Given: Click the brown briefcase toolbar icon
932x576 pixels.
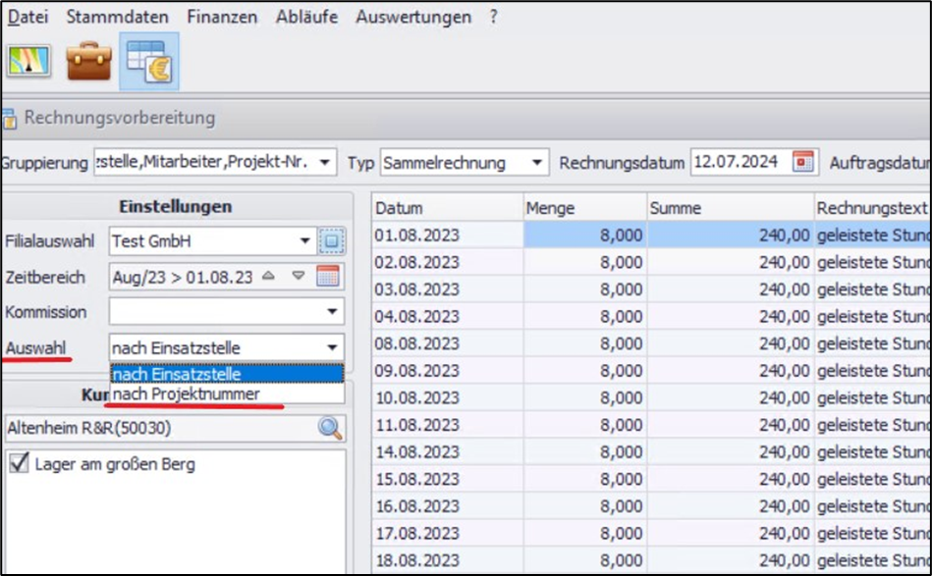Looking at the screenshot, I should pos(88,62).
